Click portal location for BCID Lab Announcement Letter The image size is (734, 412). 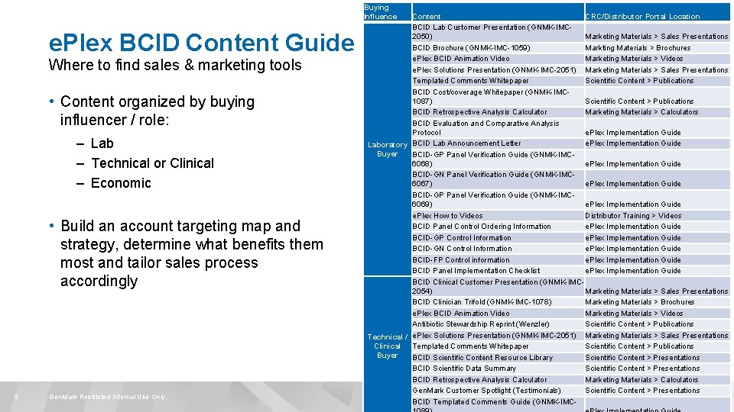tap(658, 143)
